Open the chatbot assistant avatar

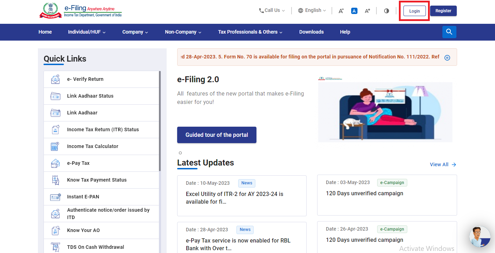coord(480,237)
